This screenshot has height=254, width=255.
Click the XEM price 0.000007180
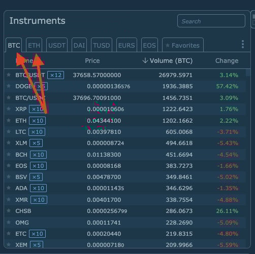[x=106, y=245]
